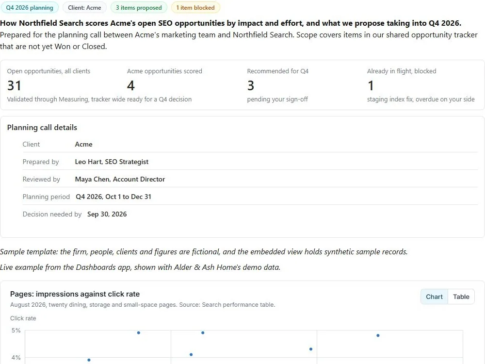Switch to the Table view tab
485x364 pixels.
(x=461, y=297)
